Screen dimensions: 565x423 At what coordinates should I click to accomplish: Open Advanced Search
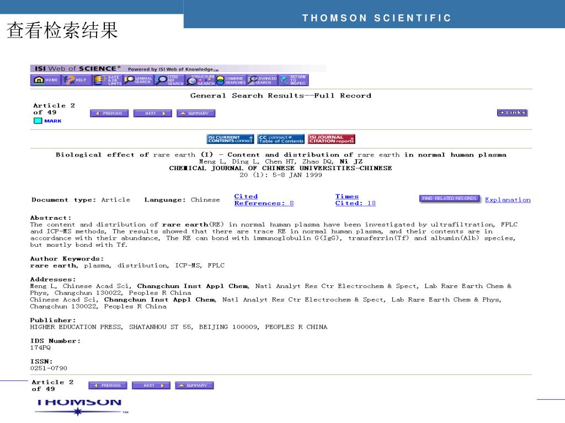(x=262, y=80)
